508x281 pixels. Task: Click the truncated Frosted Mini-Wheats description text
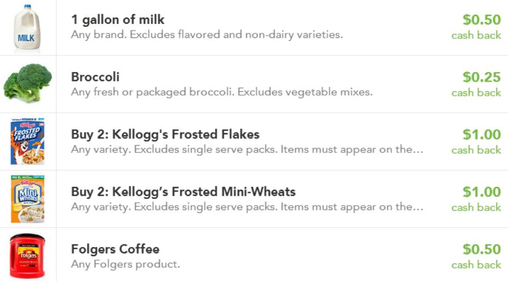coord(247,207)
